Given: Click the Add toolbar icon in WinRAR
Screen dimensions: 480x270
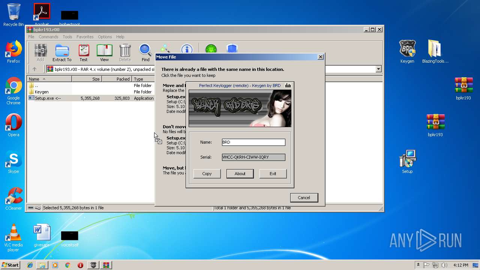Looking at the screenshot, I should pos(40,53).
